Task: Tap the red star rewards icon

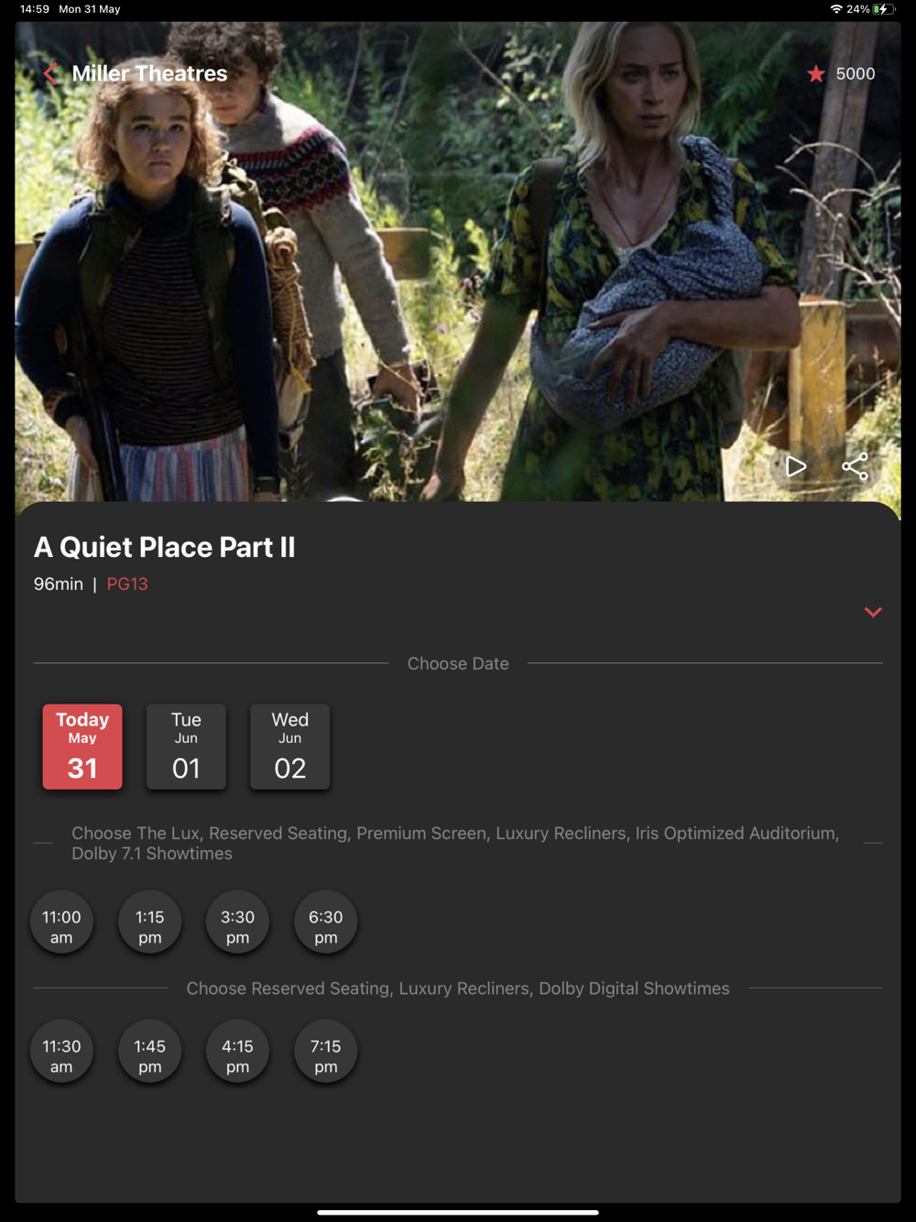Action: [815, 74]
